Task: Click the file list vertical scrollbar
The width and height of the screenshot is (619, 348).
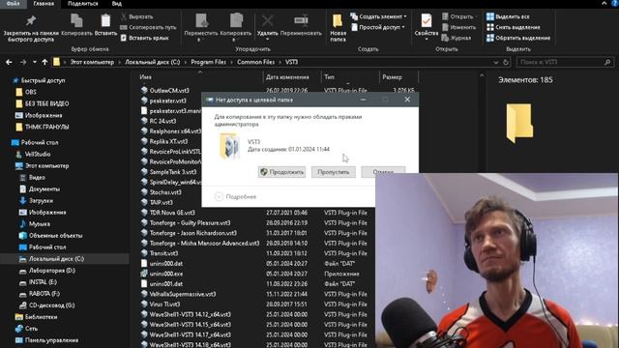Action: [x=482, y=209]
